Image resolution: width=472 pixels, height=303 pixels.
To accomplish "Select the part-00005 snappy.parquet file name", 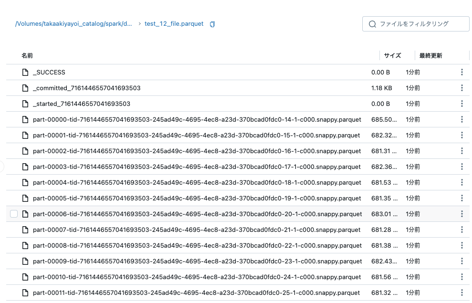I will click(197, 198).
